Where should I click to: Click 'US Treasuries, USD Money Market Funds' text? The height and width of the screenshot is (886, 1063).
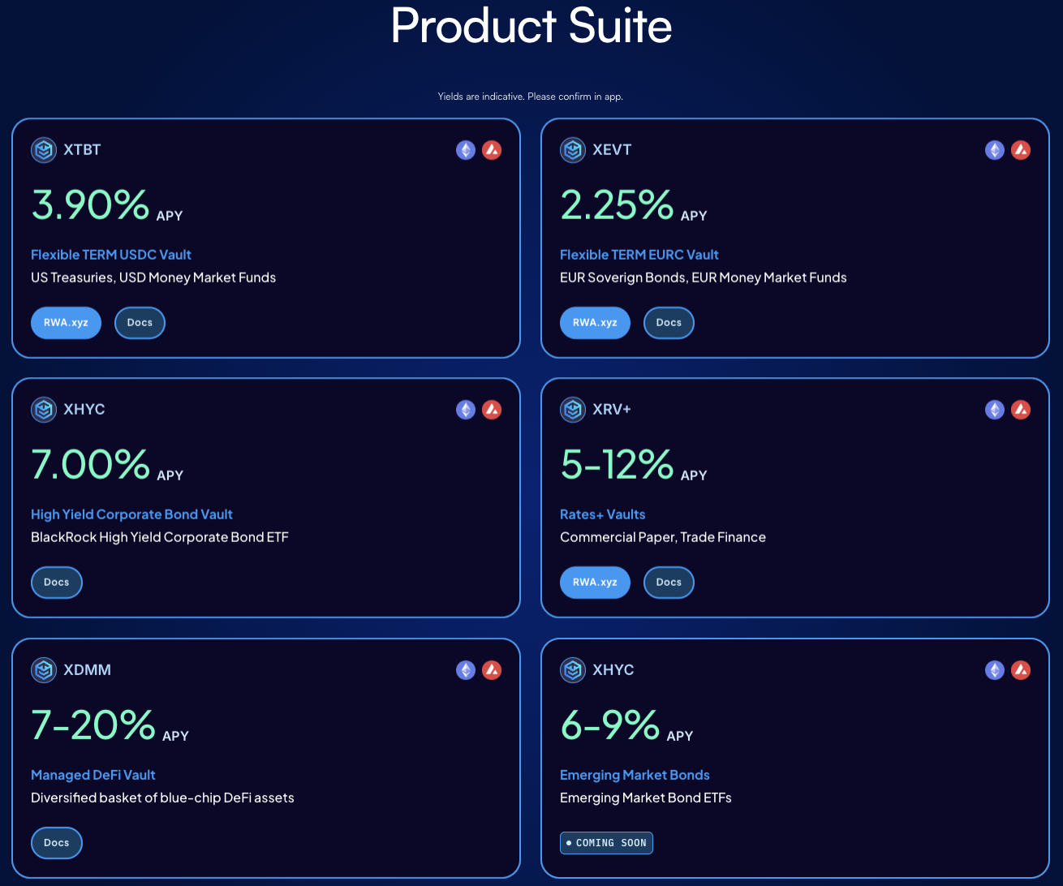click(153, 277)
